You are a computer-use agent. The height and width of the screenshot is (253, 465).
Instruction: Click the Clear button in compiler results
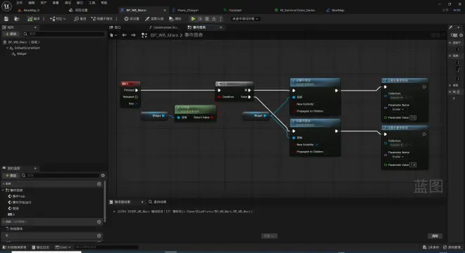(435, 236)
